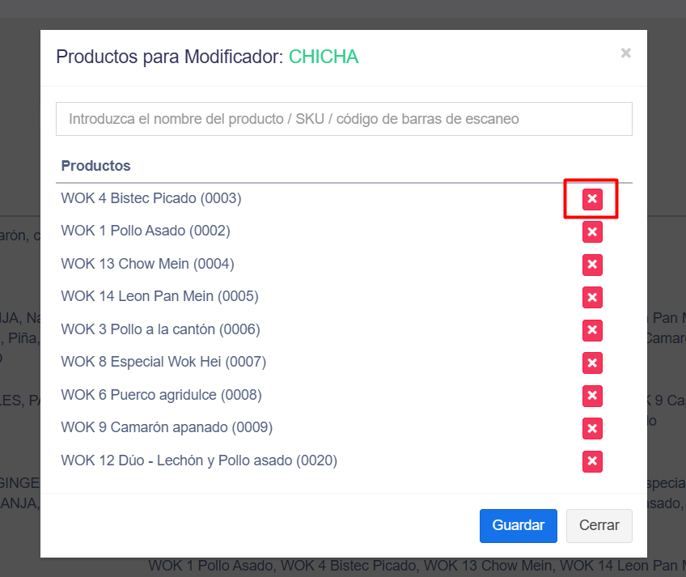Remove WOK 1 Pollo Asado product
This screenshot has width=686, height=577.
[592, 231]
